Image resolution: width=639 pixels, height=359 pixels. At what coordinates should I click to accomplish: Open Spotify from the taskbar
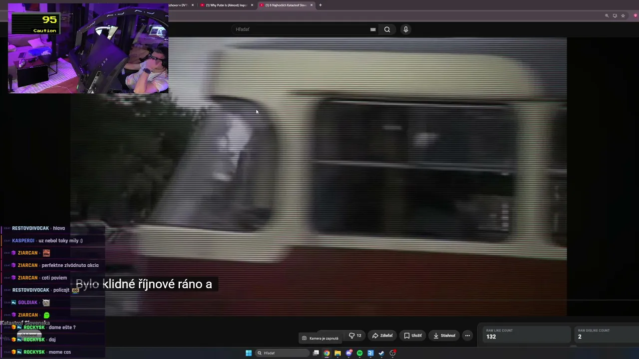pyautogui.click(x=359, y=353)
